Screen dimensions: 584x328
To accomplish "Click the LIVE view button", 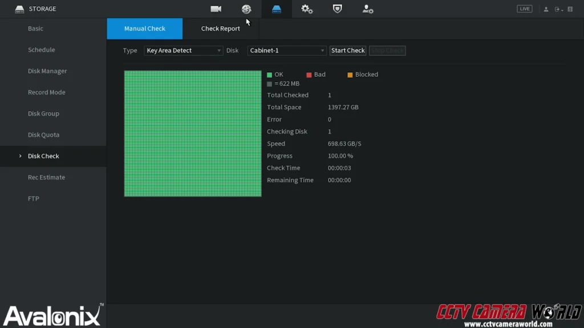I will (x=525, y=9).
